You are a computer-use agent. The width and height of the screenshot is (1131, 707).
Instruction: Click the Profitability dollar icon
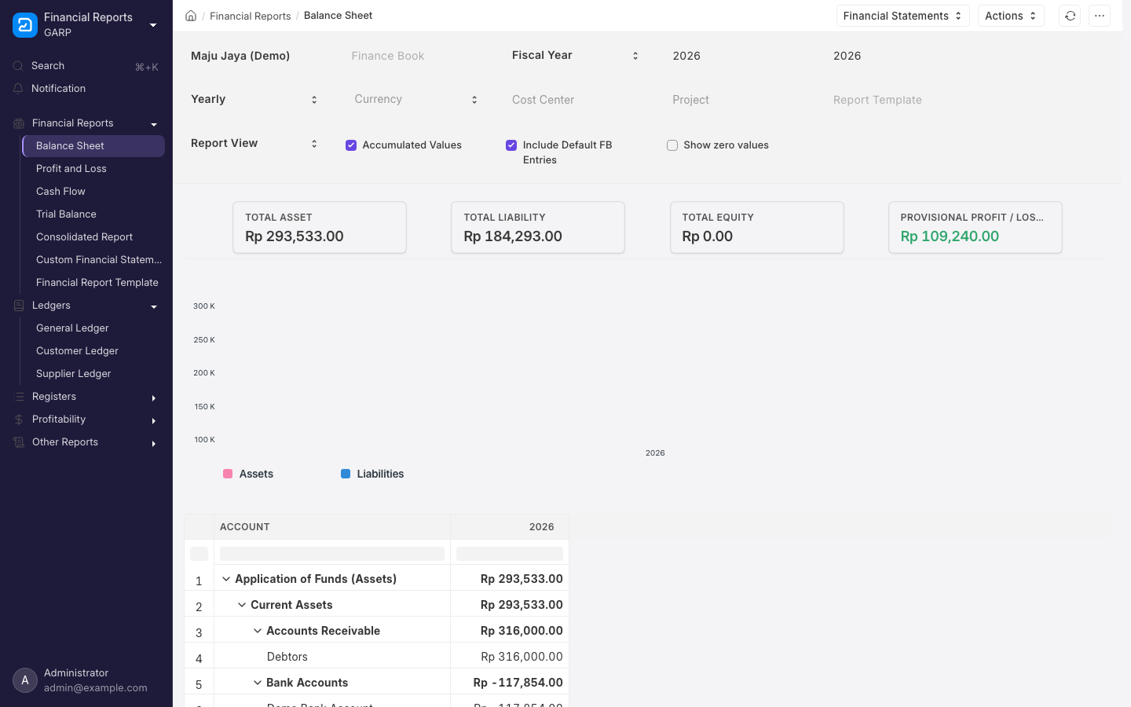[x=19, y=419]
